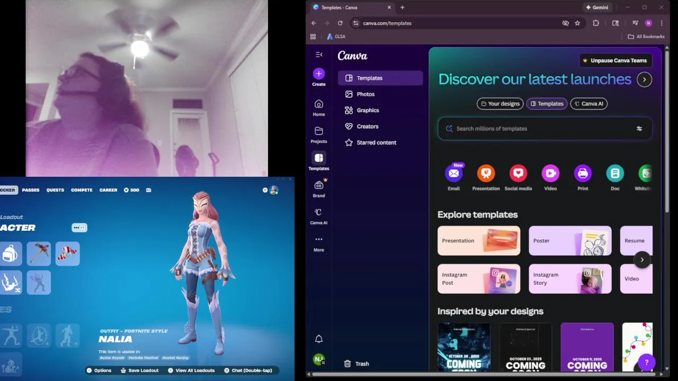Open the Instagram Post template card
The width and height of the screenshot is (678, 381).
479,279
